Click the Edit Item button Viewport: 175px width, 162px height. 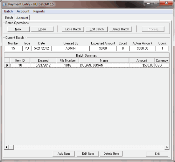pyautogui.click(x=88, y=154)
